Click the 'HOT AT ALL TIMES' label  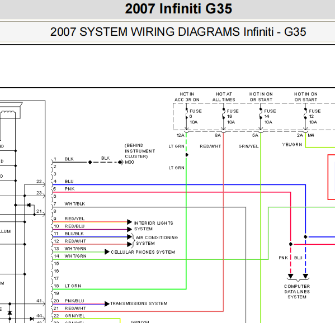[224, 97]
